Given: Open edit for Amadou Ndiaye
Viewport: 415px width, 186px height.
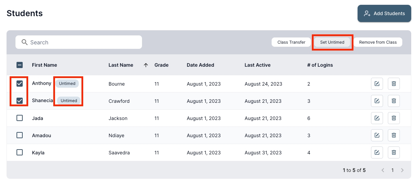Looking at the screenshot, I should (377, 135).
